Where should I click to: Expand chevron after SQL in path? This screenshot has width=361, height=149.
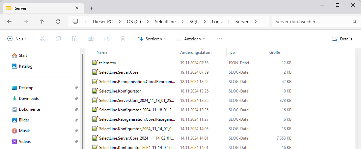click(x=205, y=22)
